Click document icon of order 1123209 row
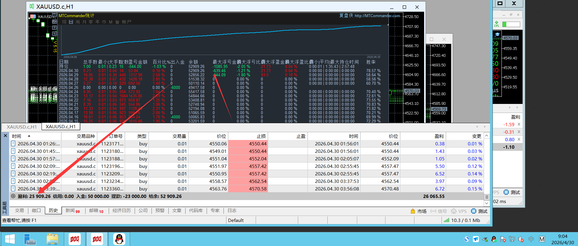This screenshot has width=578, height=246. [13, 174]
